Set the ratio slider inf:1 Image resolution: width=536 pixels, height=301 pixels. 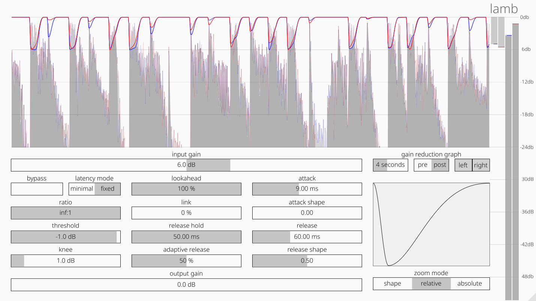(x=66, y=213)
